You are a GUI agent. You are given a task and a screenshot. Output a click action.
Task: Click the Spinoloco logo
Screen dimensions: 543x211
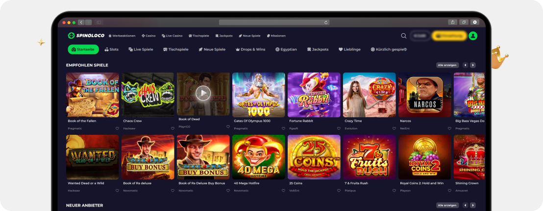pyautogui.click(x=86, y=36)
